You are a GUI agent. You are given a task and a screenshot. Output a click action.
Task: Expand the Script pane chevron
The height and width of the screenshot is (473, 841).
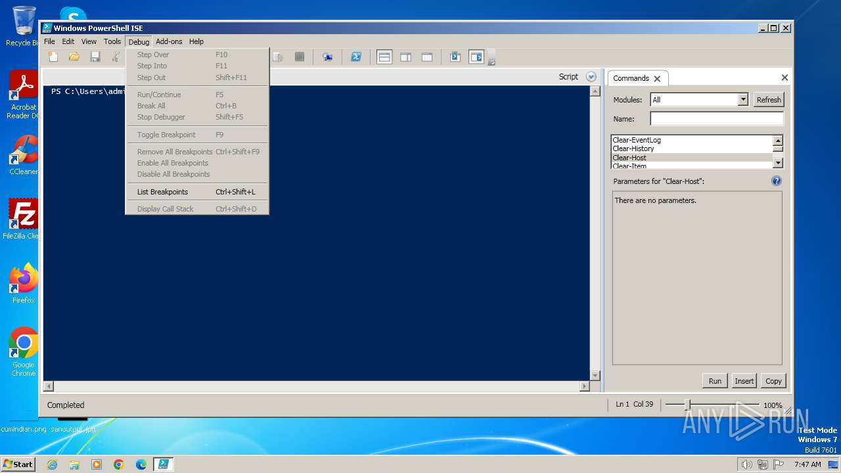coord(591,77)
